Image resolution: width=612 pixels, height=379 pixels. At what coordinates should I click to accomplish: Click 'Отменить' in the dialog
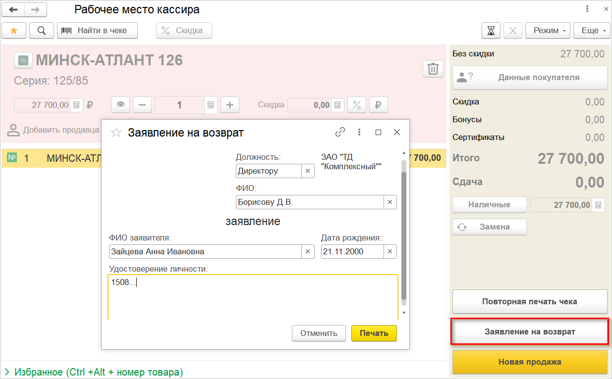[x=319, y=333]
